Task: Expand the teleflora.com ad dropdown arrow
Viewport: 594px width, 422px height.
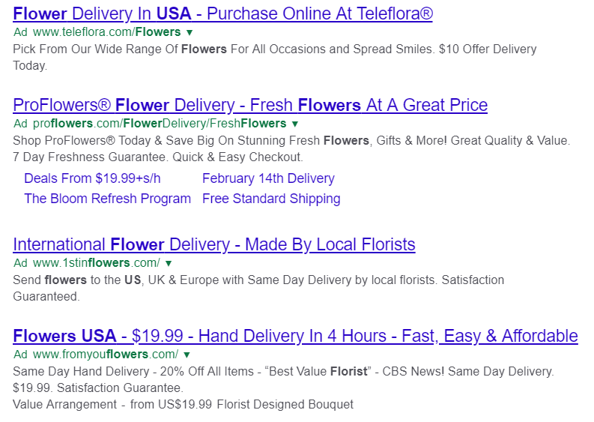Action: coord(190,32)
